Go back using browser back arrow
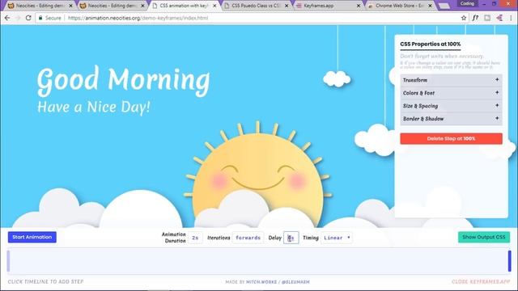 (x=7, y=18)
